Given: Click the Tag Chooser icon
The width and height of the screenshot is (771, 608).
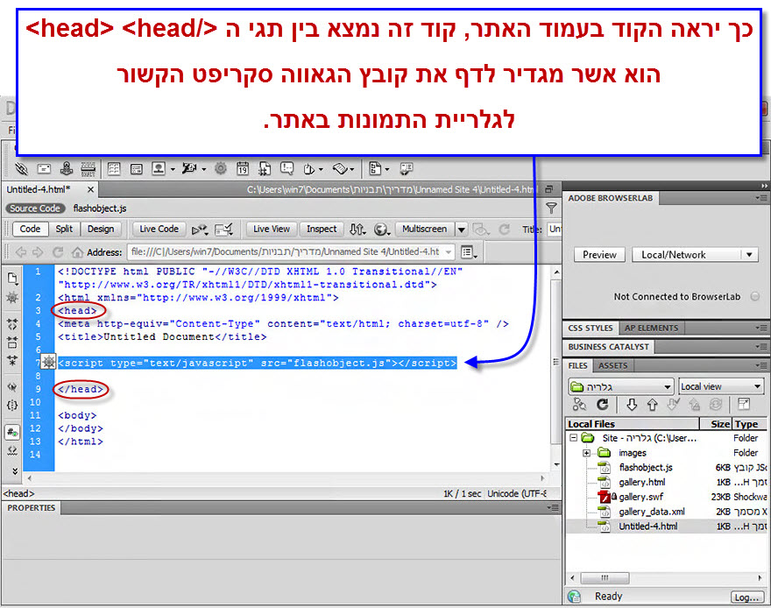Looking at the screenshot, I should (407, 169).
